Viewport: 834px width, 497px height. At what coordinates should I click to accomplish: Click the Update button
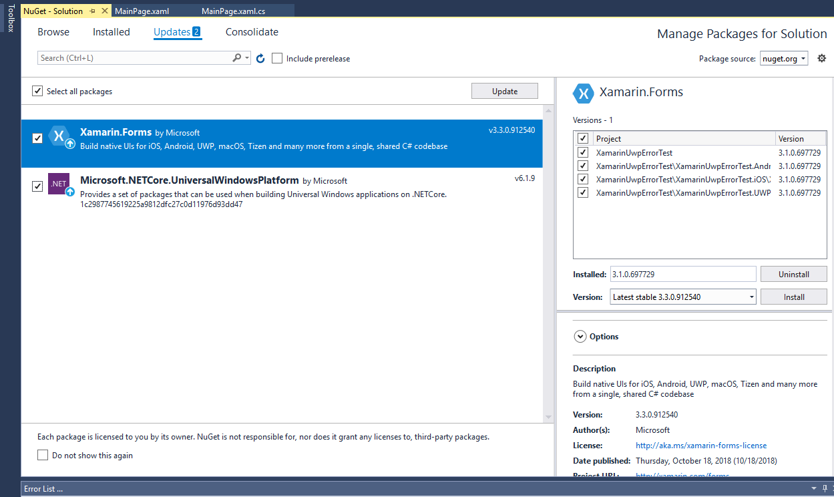(x=504, y=90)
